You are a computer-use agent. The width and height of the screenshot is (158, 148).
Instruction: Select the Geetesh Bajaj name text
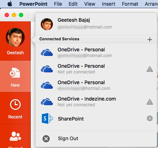74,20
